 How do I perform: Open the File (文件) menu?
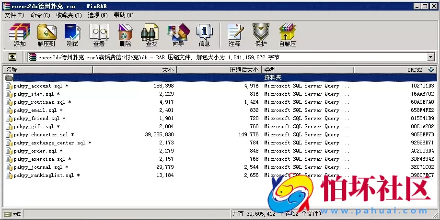click(14, 15)
